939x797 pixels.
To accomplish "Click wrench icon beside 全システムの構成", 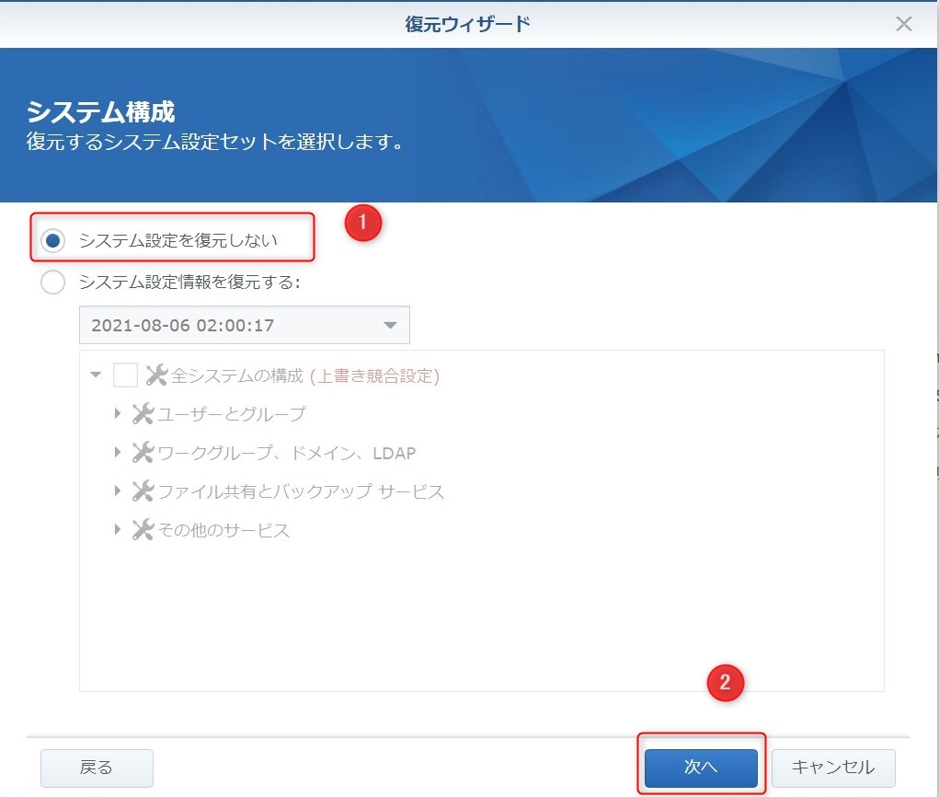I will pos(156,375).
